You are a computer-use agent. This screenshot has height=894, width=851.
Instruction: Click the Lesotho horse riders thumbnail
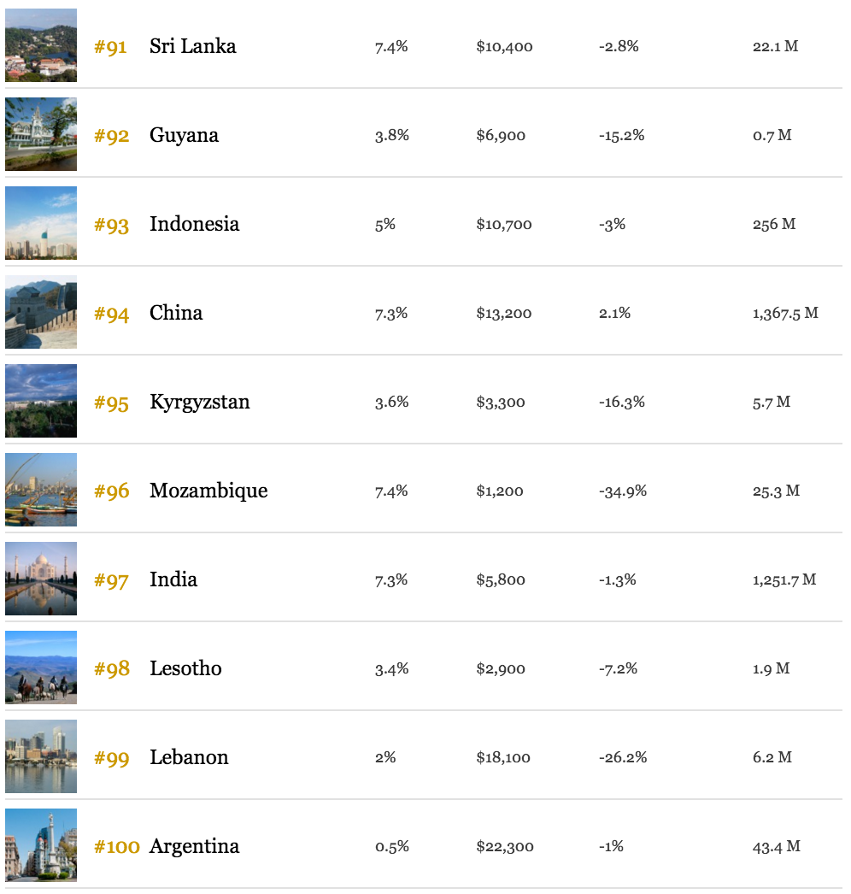pos(41,668)
